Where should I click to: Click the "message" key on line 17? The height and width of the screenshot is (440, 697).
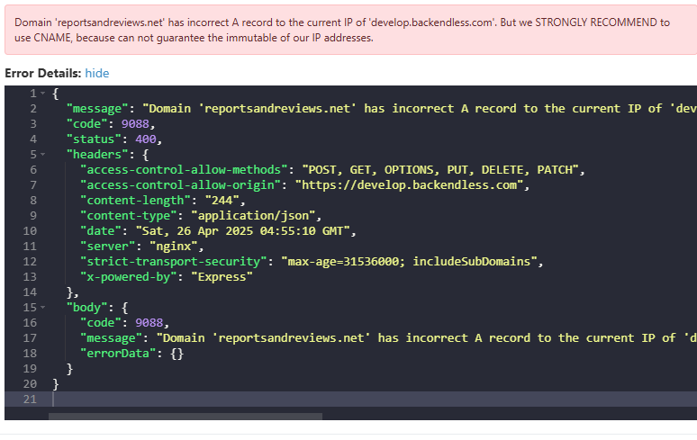pos(111,338)
